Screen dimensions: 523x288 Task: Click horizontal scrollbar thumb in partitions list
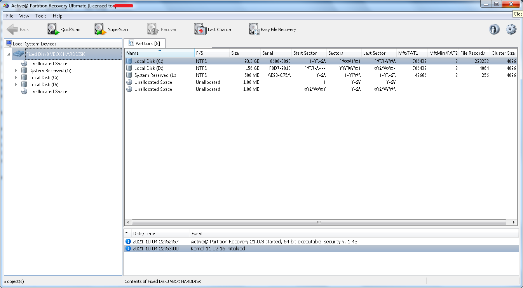coord(319,222)
